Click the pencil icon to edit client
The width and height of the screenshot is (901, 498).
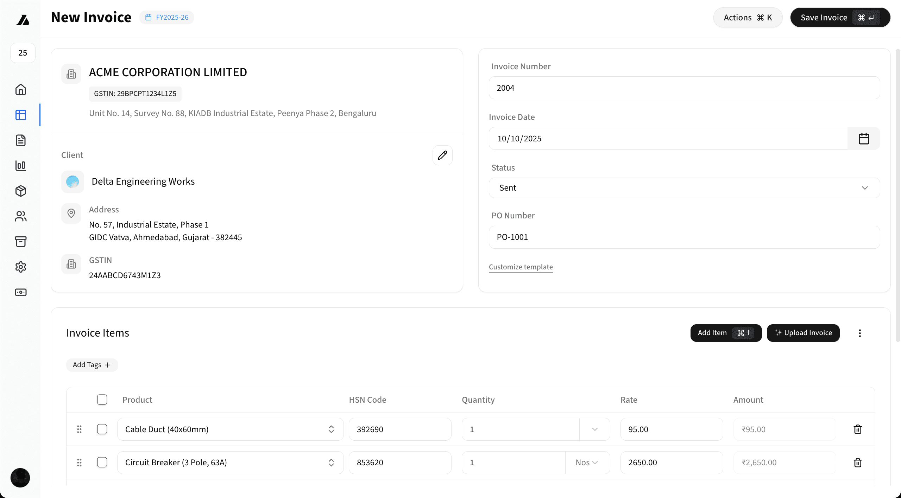click(x=442, y=155)
